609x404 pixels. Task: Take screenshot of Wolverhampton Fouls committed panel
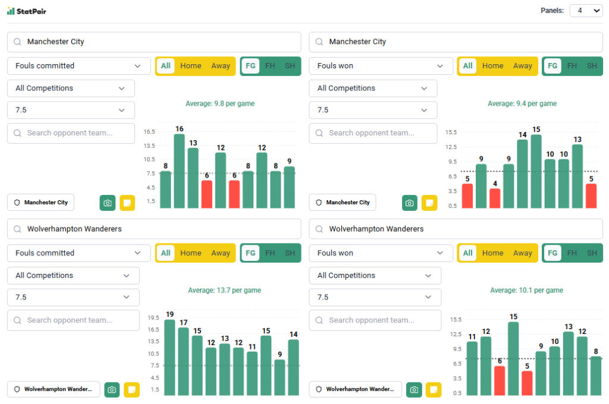(112, 390)
